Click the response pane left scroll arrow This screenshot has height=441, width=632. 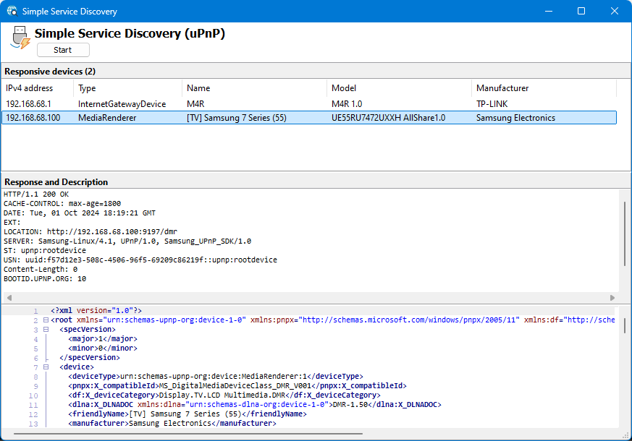point(9,298)
